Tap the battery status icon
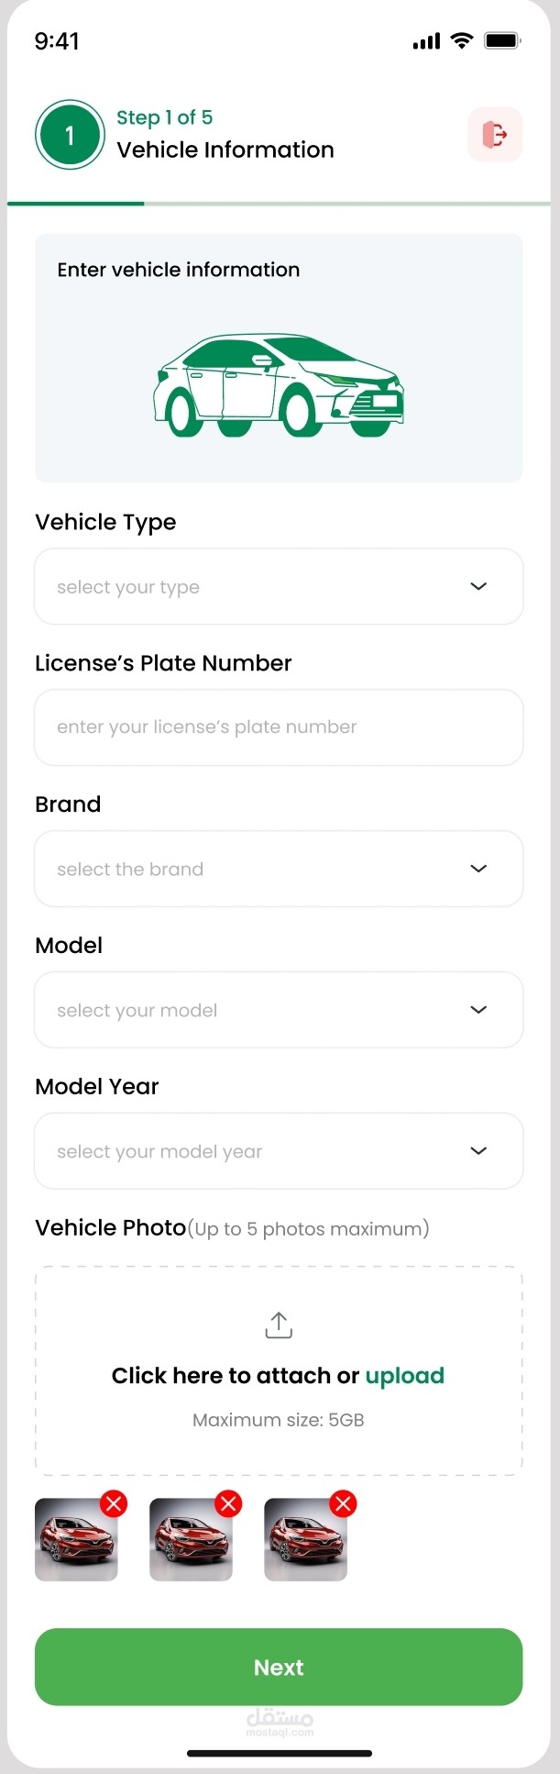This screenshot has width=560, height=1774. pos(502,41)
